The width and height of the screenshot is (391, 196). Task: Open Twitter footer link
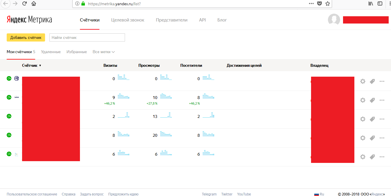[x=227, y=194]
